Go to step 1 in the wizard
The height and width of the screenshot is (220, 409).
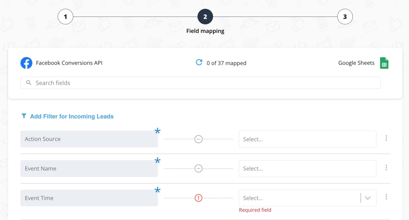click(65, 17)
